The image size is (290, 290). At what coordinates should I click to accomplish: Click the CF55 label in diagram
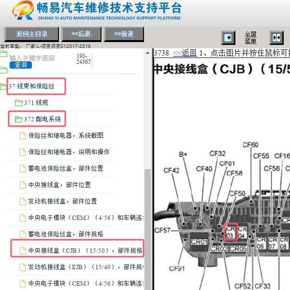tap(261, 156)
